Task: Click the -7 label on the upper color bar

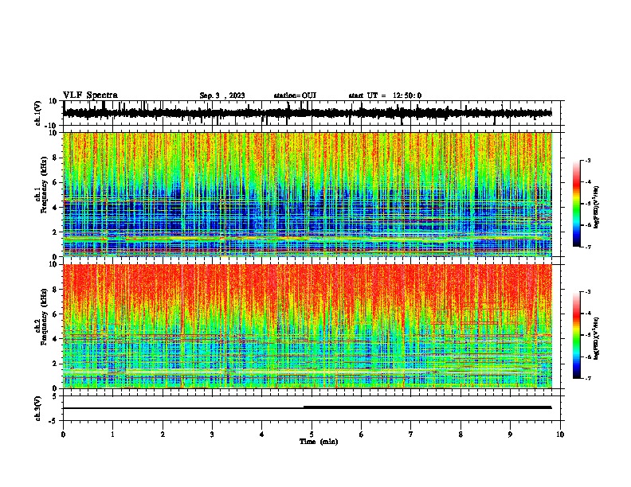Action: 587,247
